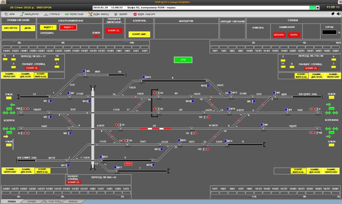Screen dimensions: 342x204
Task: Switch to the ЗМІНА tab
Action: click(73, 201)
